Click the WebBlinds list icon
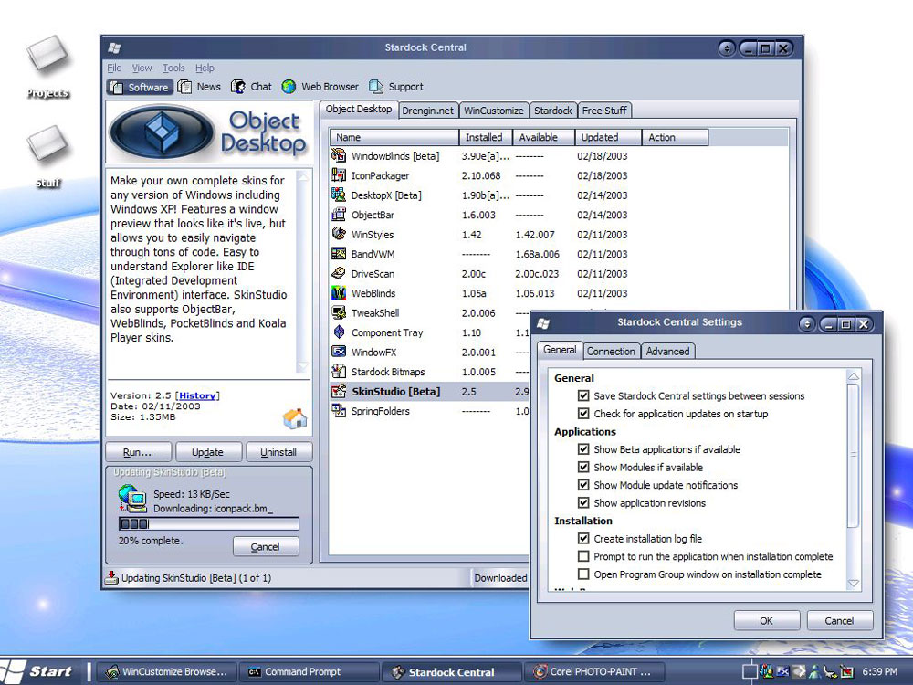 [x=338, y=293]
